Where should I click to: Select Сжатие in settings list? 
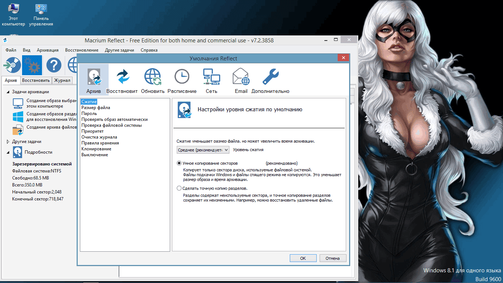coord(89,102)
